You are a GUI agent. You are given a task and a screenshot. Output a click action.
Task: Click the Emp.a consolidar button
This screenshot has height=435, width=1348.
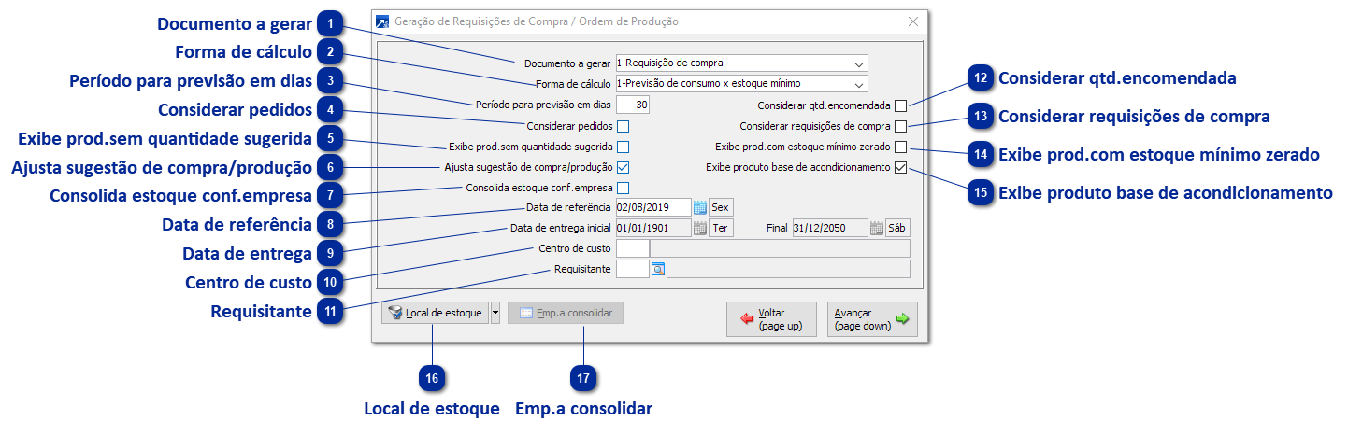point(566,313)
